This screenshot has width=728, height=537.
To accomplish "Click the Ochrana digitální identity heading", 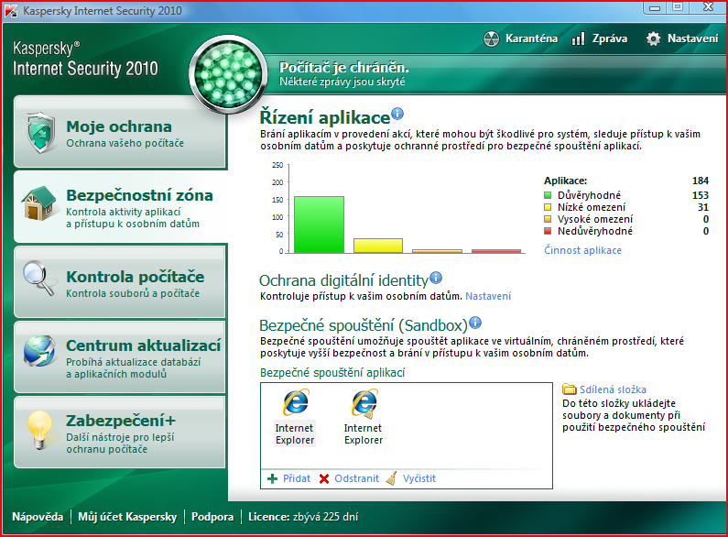I will click(343, 280).
